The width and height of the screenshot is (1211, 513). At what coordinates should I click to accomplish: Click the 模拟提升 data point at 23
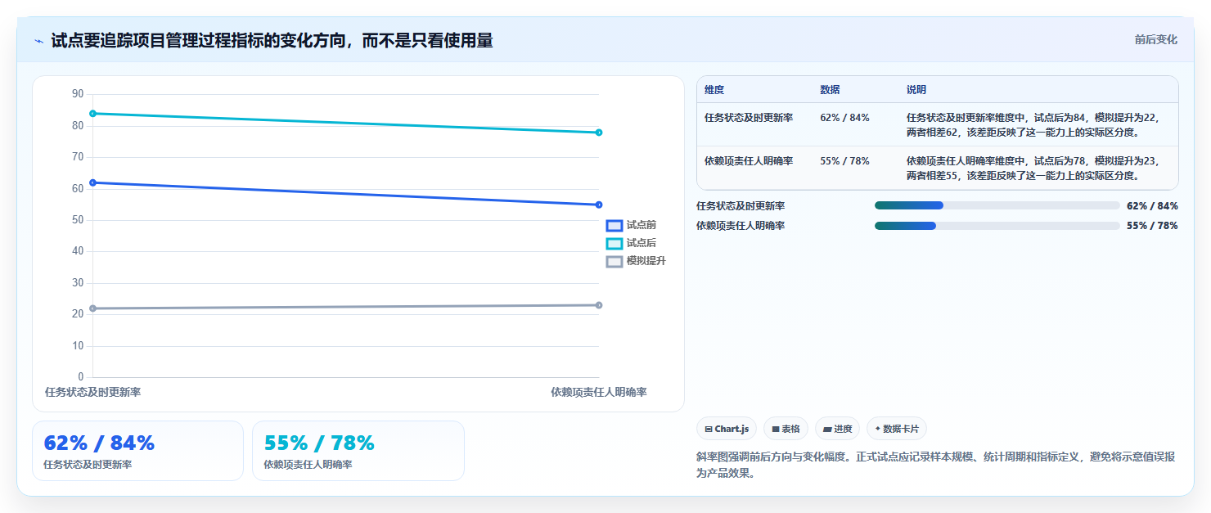coord(599,305)
